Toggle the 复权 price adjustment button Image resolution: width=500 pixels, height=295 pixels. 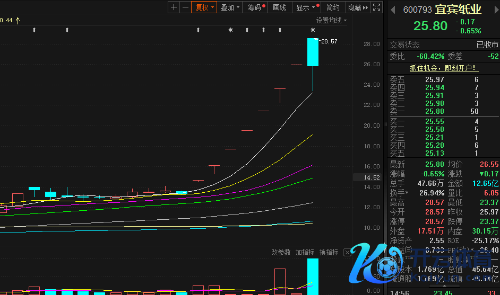pos(204,7)
